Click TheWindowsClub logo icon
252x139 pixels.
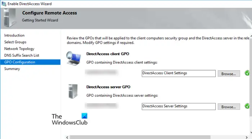pos(85,116)
